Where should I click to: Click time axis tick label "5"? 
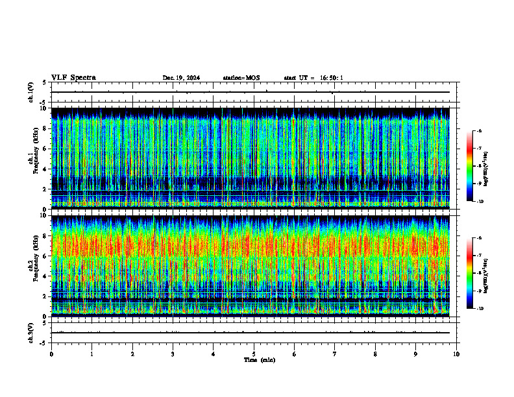point(254,354)
